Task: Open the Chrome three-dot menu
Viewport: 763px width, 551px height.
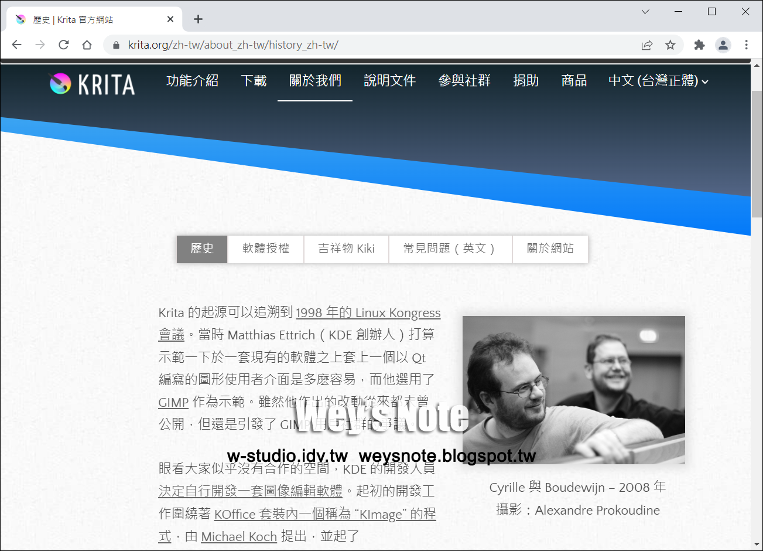Action: pos(747,45)
